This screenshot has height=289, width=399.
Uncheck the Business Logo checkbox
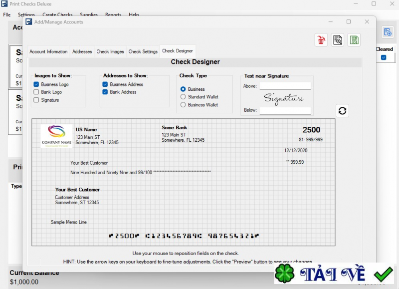pyautogui.click(x=36, y=84)
